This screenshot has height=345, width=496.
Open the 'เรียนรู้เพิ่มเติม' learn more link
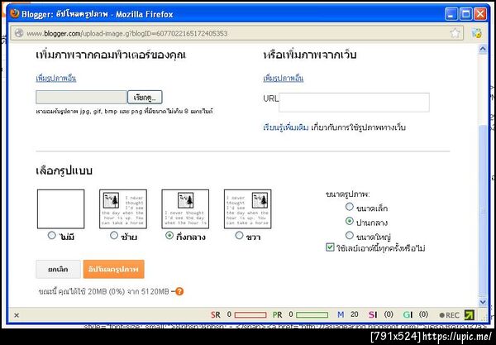click(x=286, y=127)
